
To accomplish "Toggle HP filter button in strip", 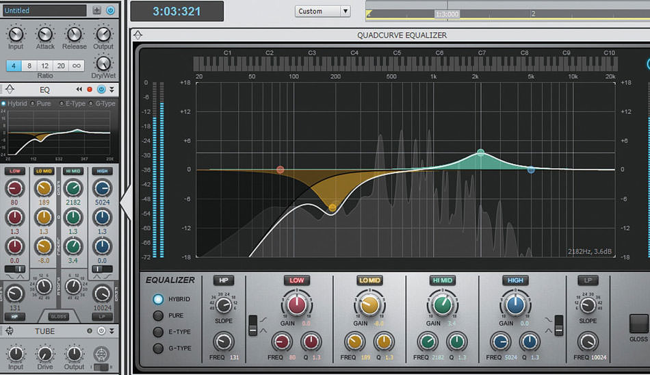I will pyautogui.click(x=14, y=317).
